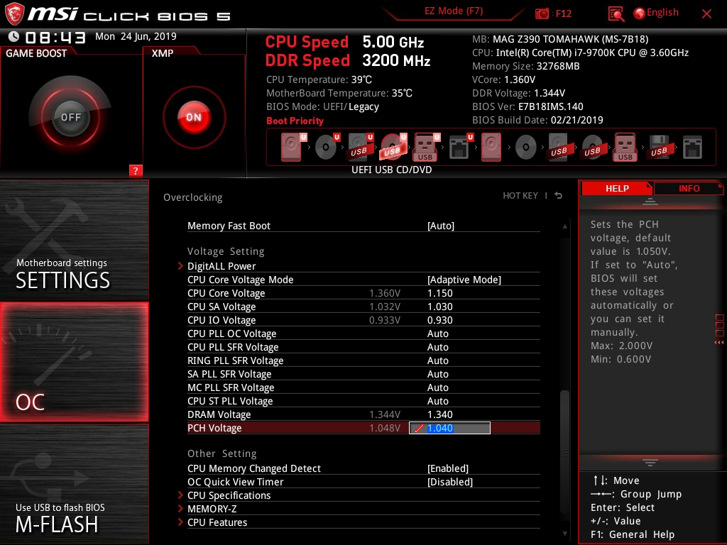Select the SA PLL SFR Voltage row

coord(363,374)
